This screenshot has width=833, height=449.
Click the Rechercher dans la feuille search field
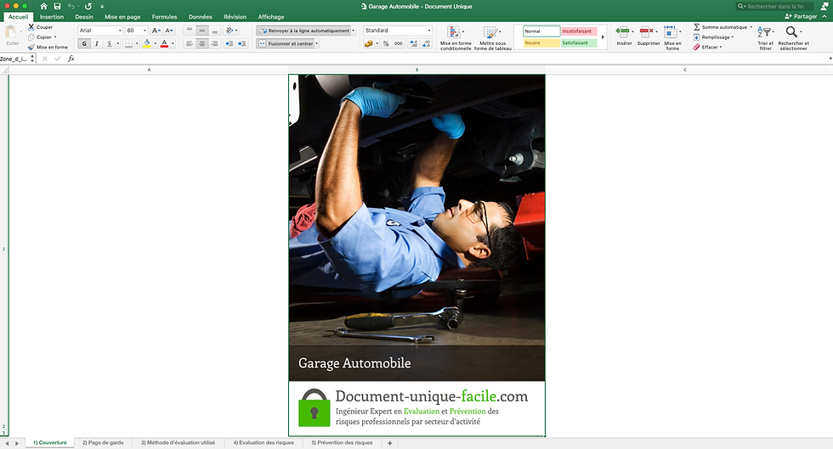(774, 7)
